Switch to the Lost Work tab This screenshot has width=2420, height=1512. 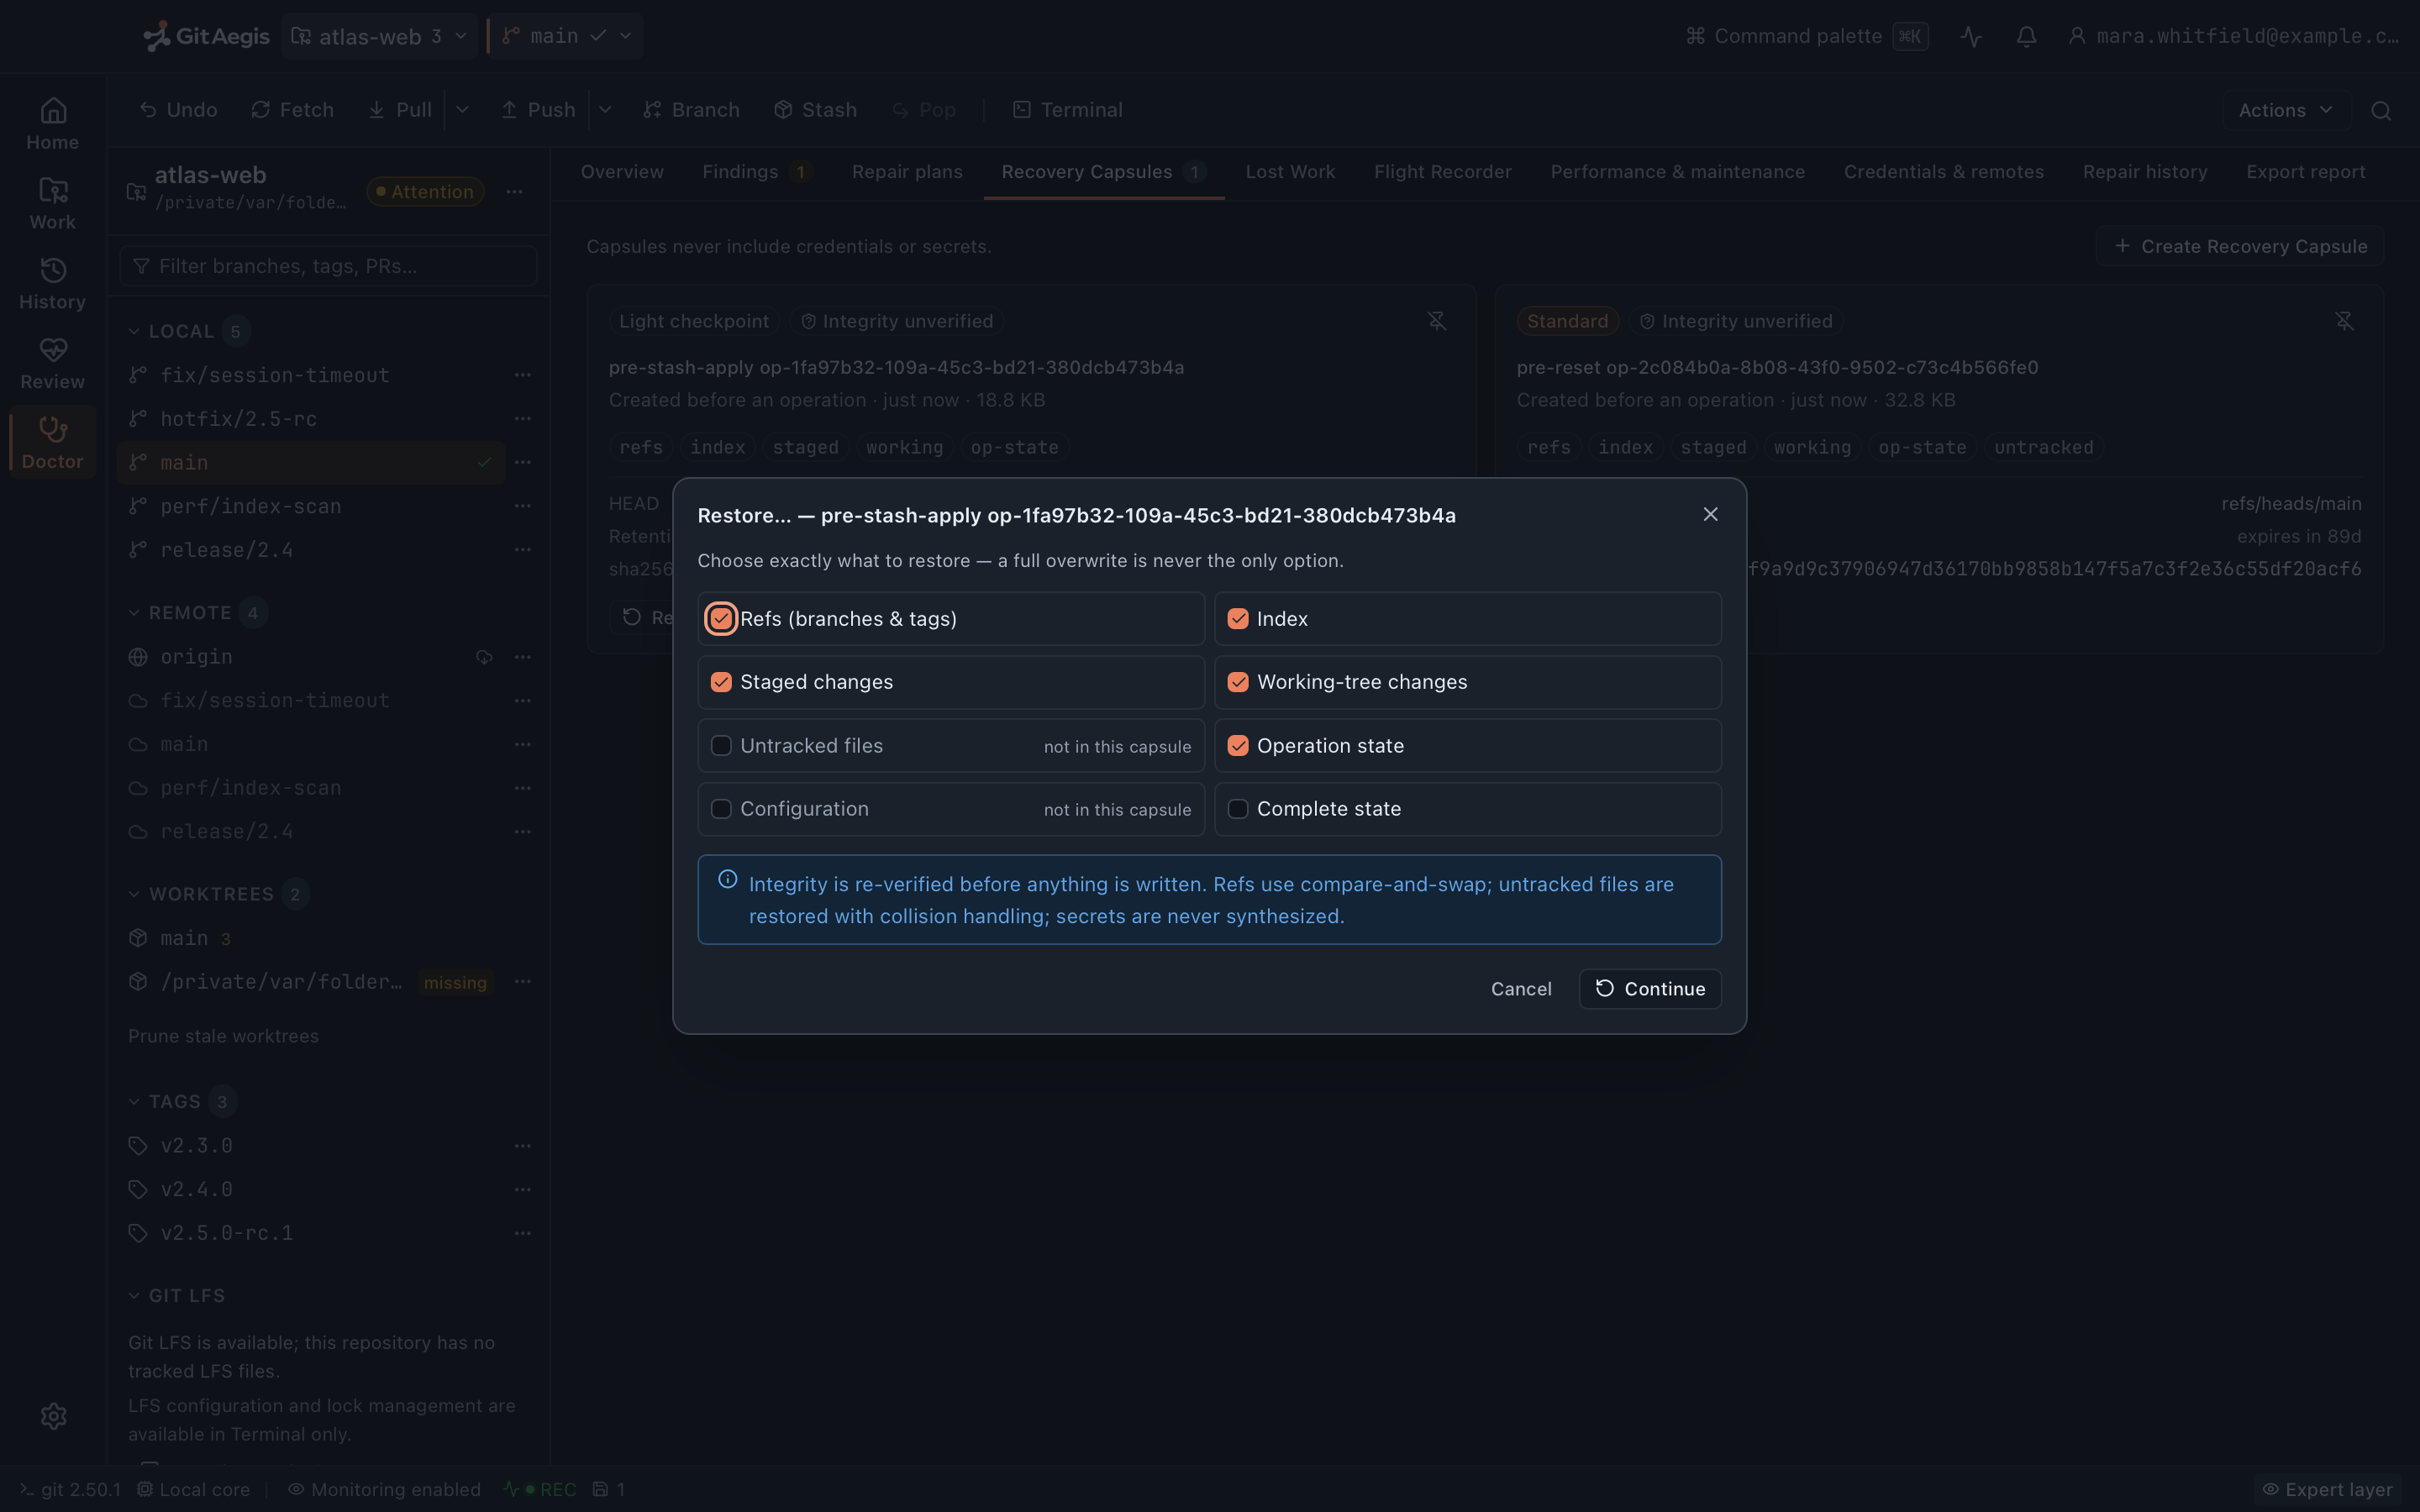point(1290,172)
